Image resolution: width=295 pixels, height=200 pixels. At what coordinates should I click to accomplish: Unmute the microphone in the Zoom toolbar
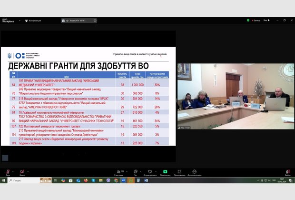(8, 172)
